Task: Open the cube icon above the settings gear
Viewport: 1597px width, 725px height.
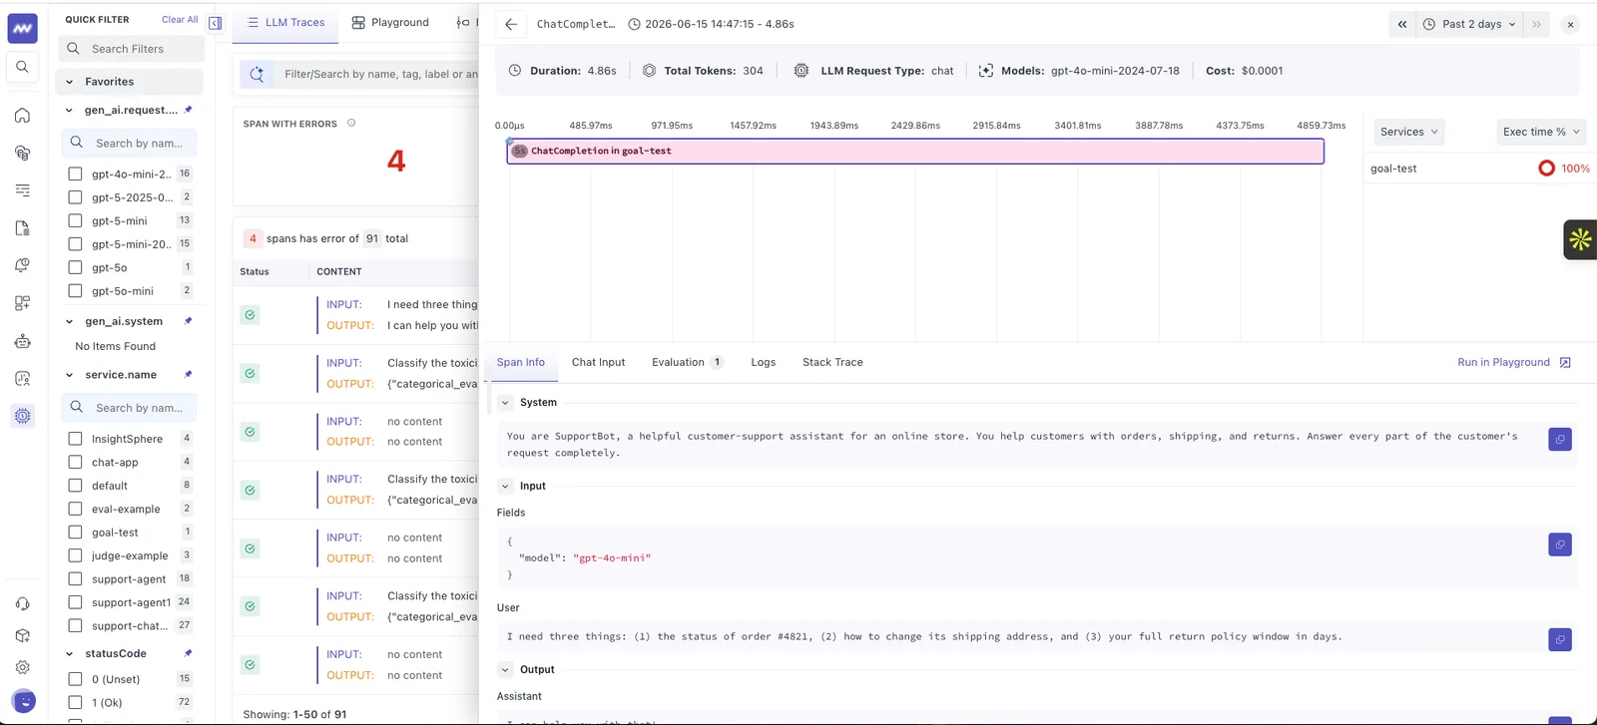Action: [x=22, y=635]
